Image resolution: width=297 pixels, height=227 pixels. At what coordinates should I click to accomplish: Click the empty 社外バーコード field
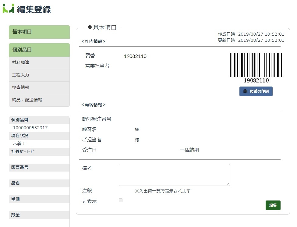[39, 160]
